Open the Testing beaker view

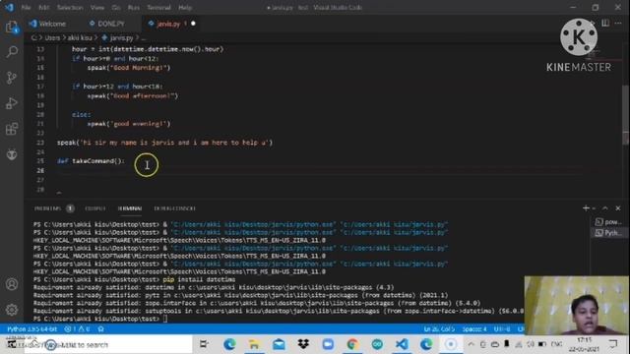(x=12, y=154)
